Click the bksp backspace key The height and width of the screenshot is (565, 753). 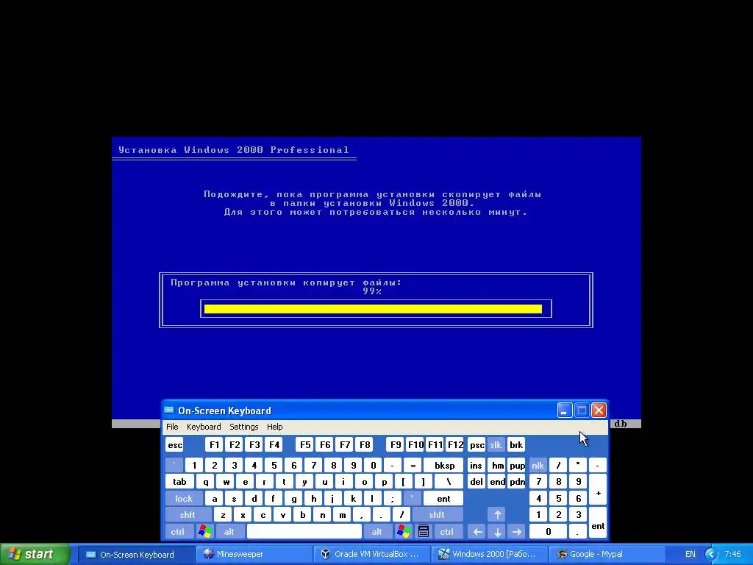[444, 465]
